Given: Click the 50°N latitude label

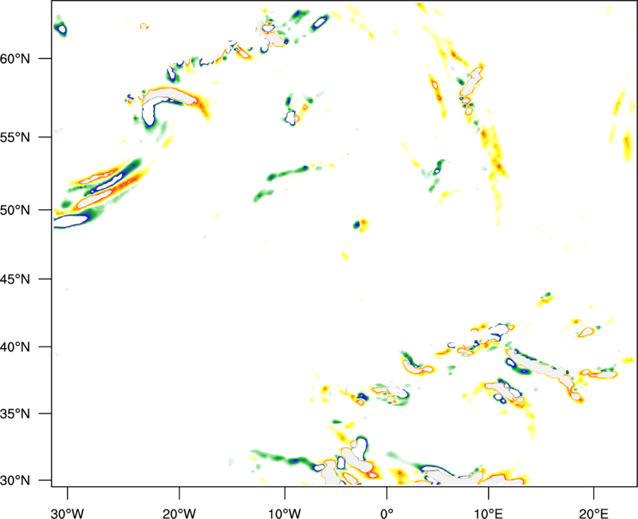Looking at the screenshot, I should 15,210.
